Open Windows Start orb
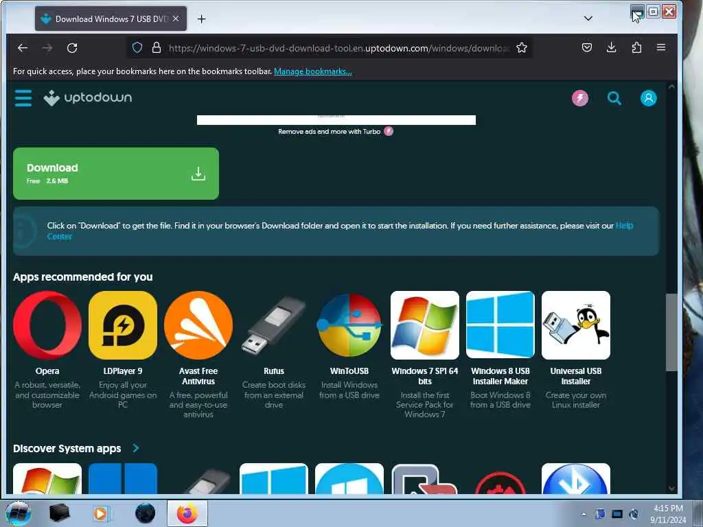Image resolution: width=703 pixels, height=527 pixels. point(19,513)
